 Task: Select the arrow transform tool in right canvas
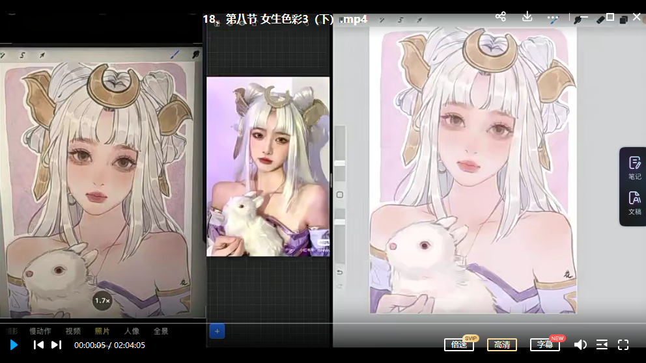click(x=419, y=20)
